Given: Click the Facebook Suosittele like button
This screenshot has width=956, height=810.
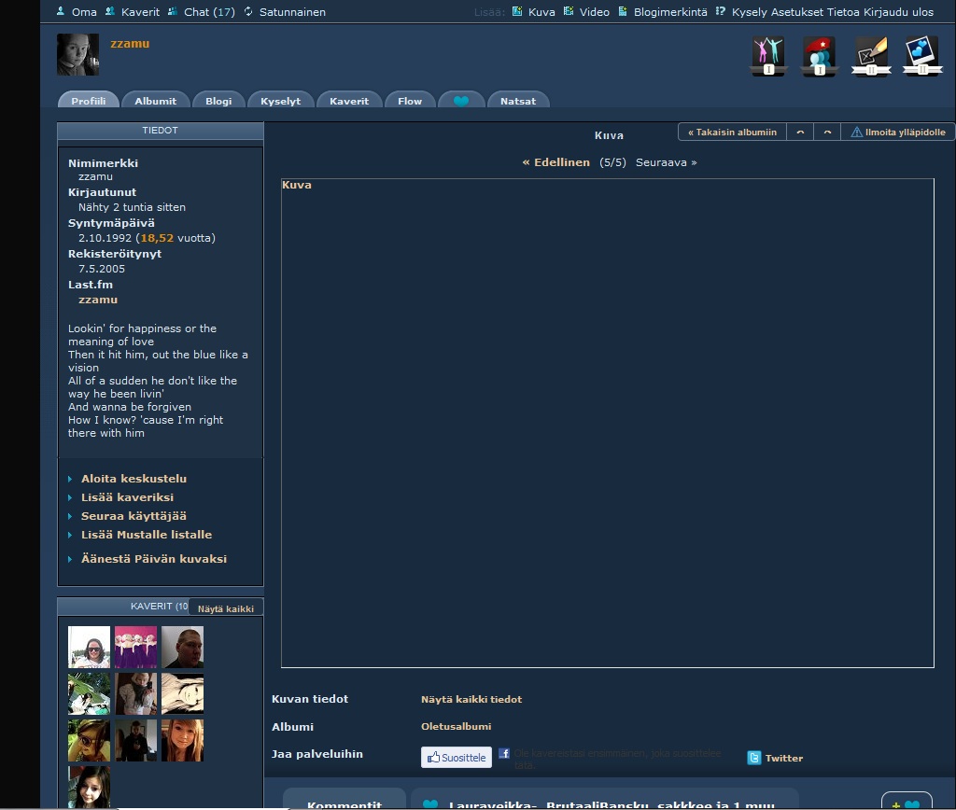Looking at the screenshot, I should coord(456,757).
